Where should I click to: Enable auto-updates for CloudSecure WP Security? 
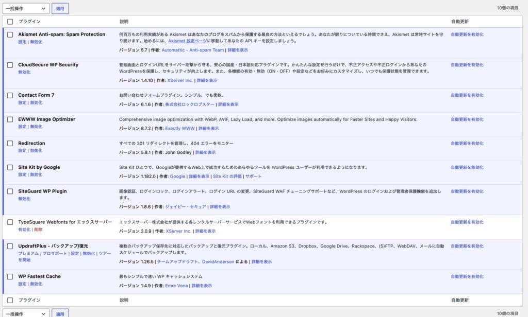pyautogui.click(x=467, y=65)
